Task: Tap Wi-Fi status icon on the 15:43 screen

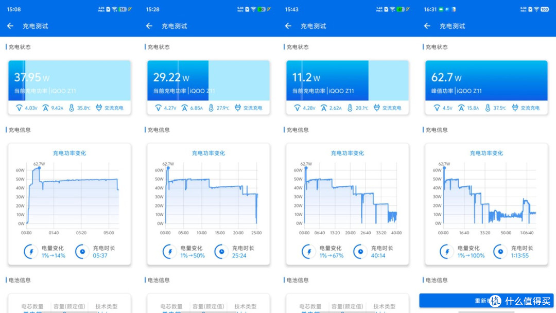Action: point(392,10)
